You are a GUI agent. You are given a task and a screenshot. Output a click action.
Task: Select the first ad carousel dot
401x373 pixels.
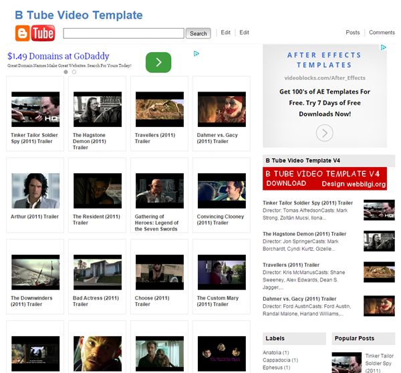point(65,72)
